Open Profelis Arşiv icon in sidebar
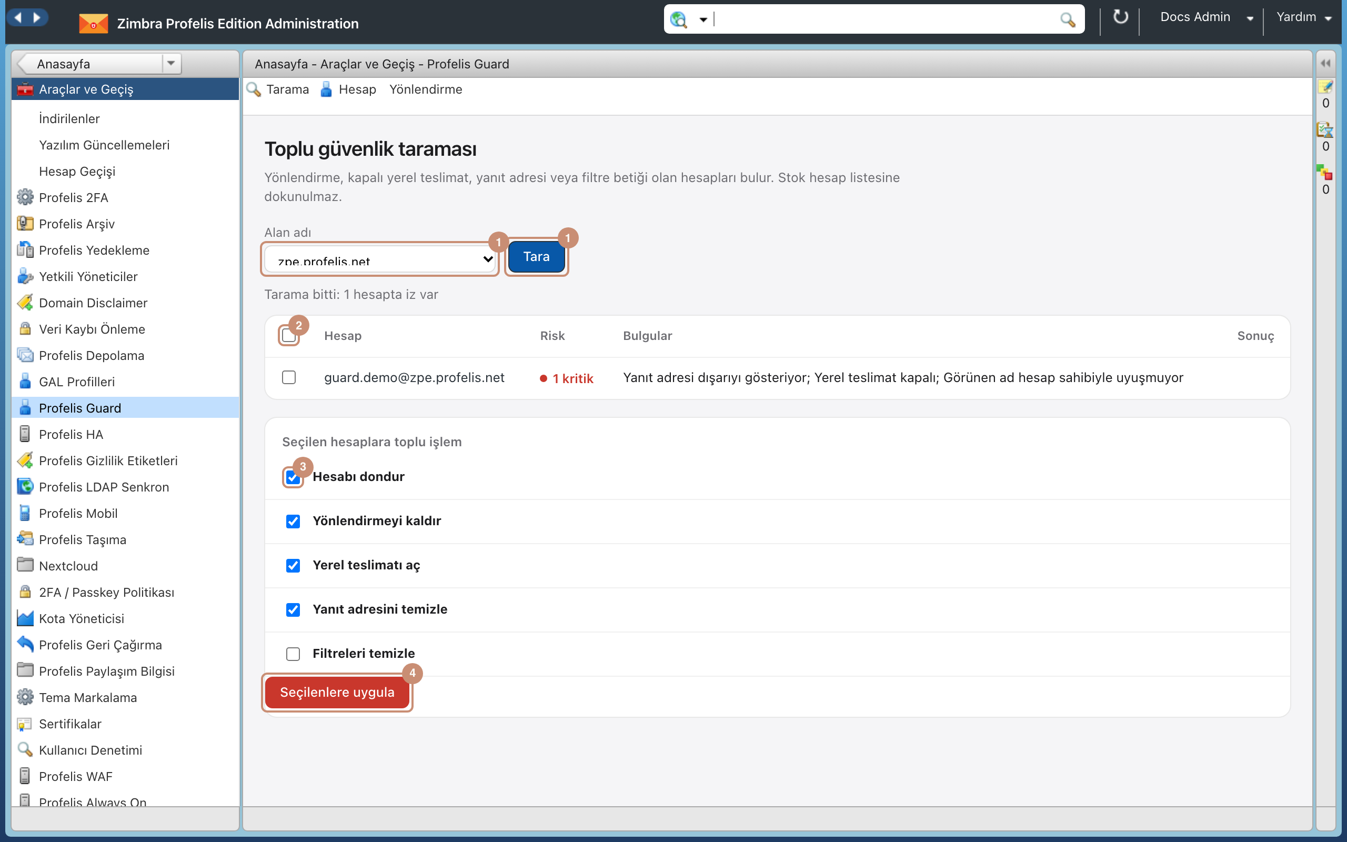The image size is (1347, 842). pyautogui.click(x=25, y=223)
